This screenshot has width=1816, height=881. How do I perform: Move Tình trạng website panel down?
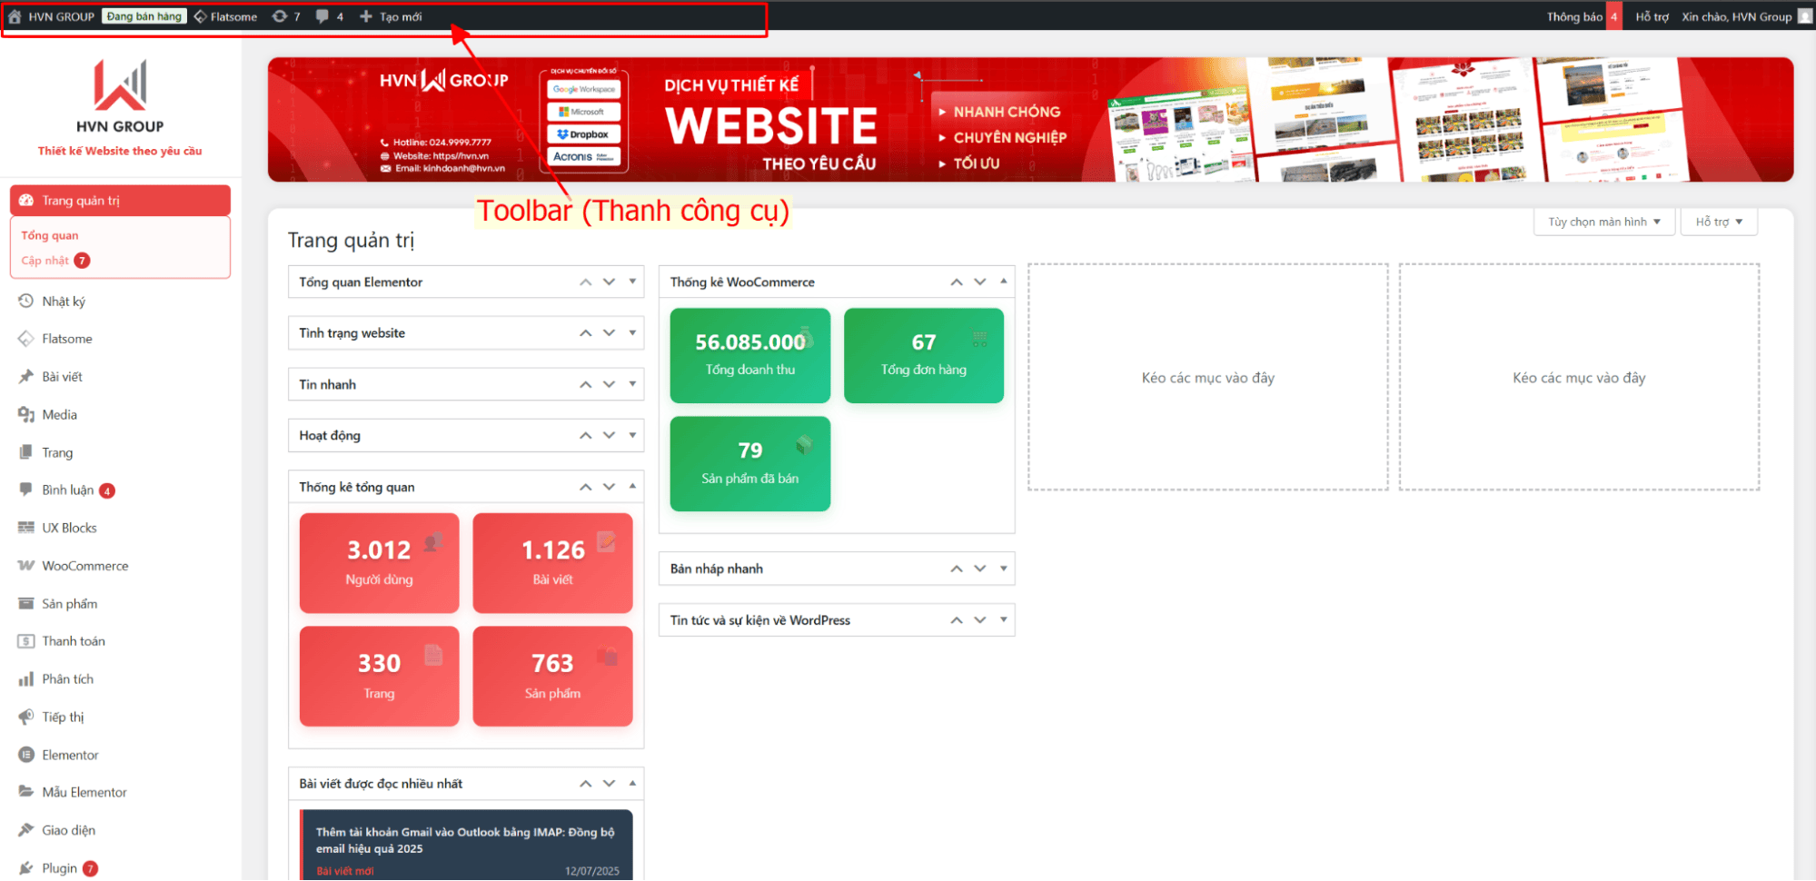coord(609,333)
